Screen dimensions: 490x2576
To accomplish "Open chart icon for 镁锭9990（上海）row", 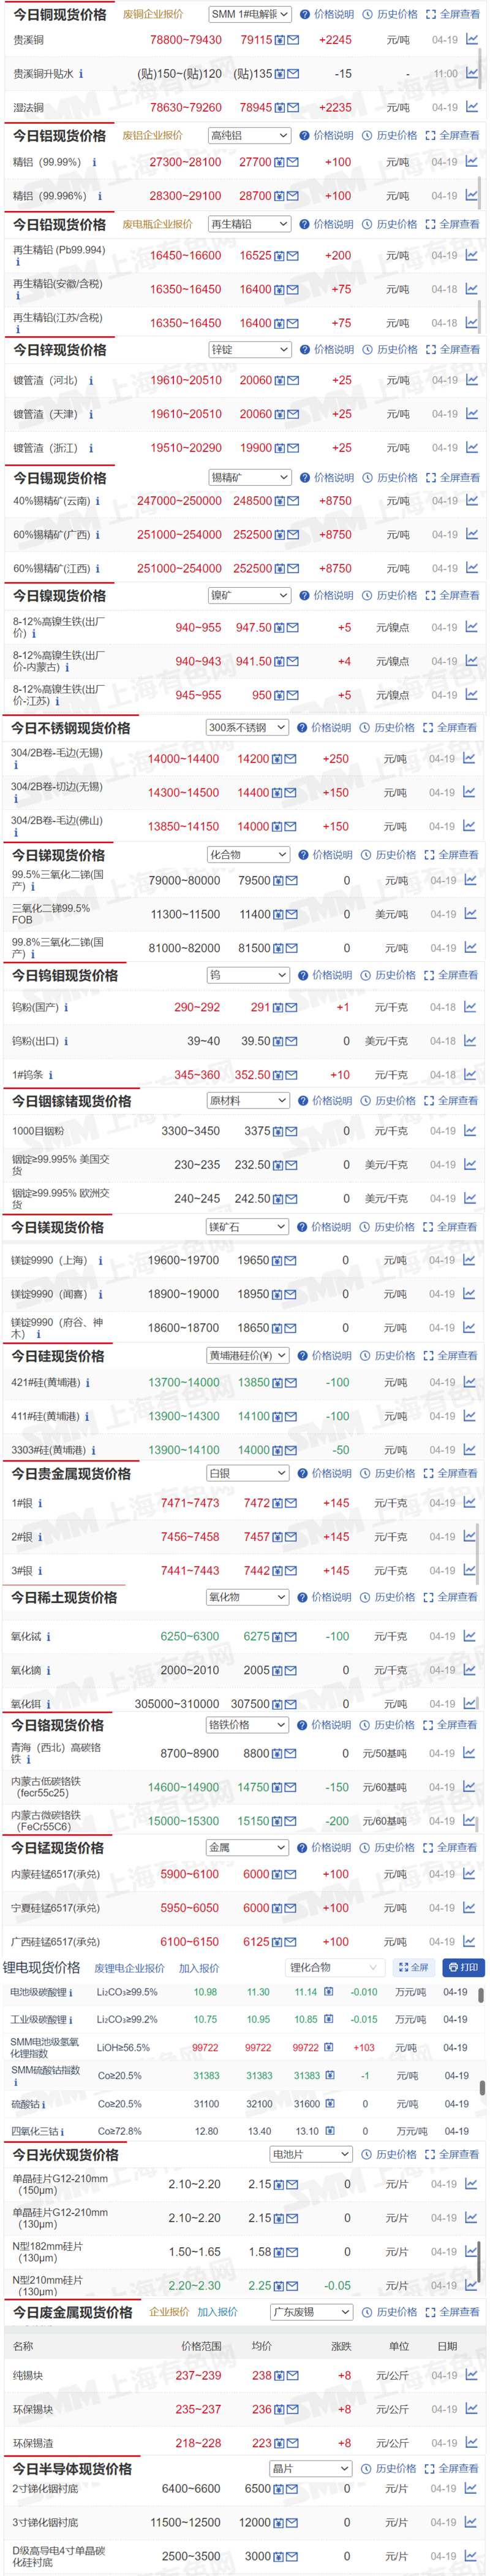I will pyautogui.click(x=469, y=1260).
